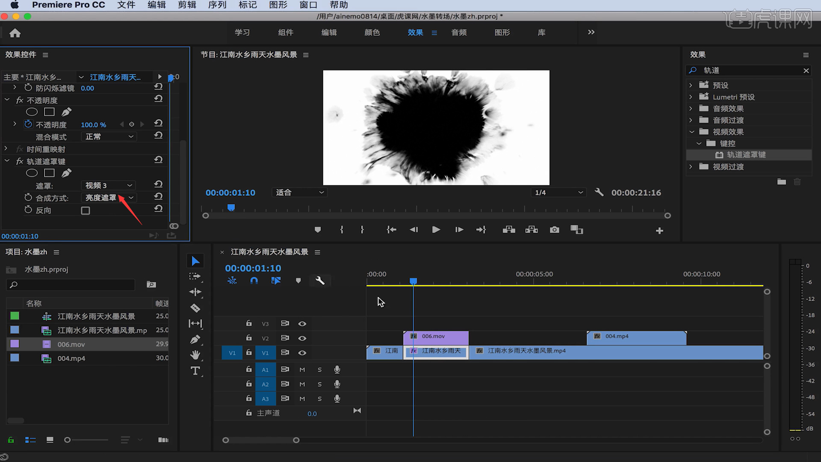Click the Home icon
Image resolution: width=821 pixels, height=462 pixels.
15,33
